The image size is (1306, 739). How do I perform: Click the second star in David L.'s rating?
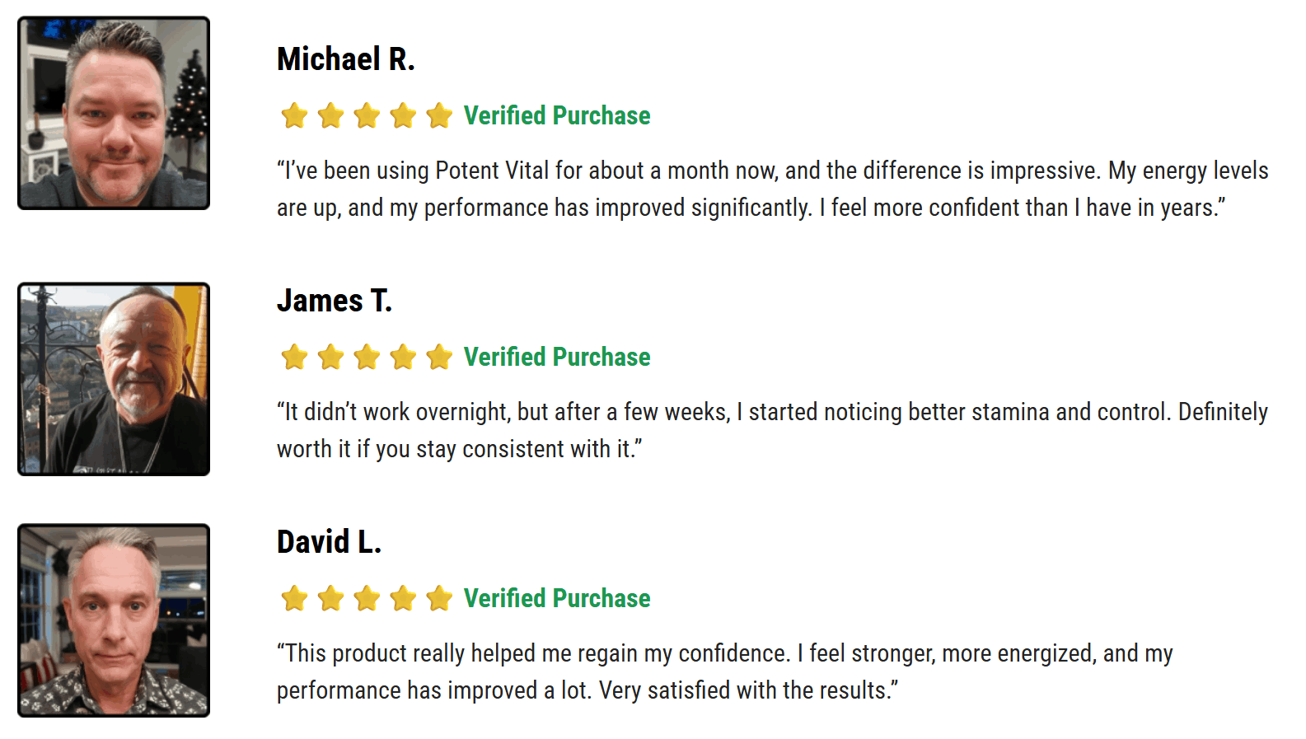coord(330,599)
